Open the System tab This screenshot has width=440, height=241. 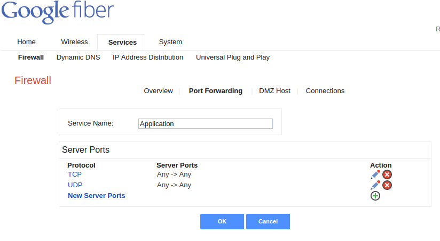pyautogui.click(x=170, y=42)
